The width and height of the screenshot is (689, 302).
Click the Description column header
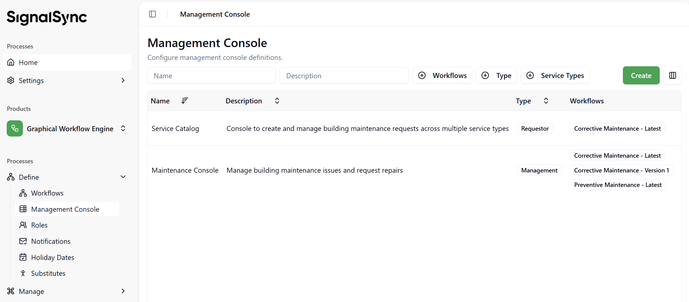tap(244, 101)
